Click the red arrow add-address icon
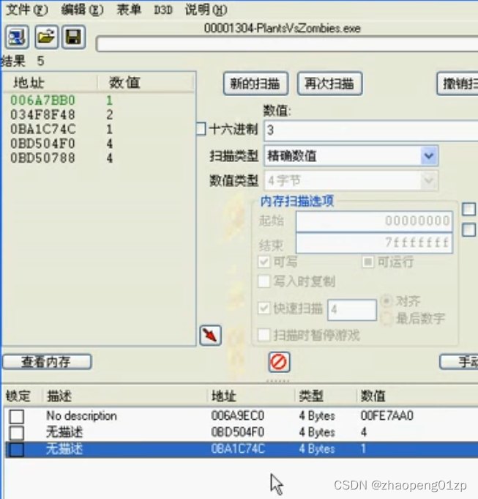Viewport: 478px width, 499px height. (210, 335)
